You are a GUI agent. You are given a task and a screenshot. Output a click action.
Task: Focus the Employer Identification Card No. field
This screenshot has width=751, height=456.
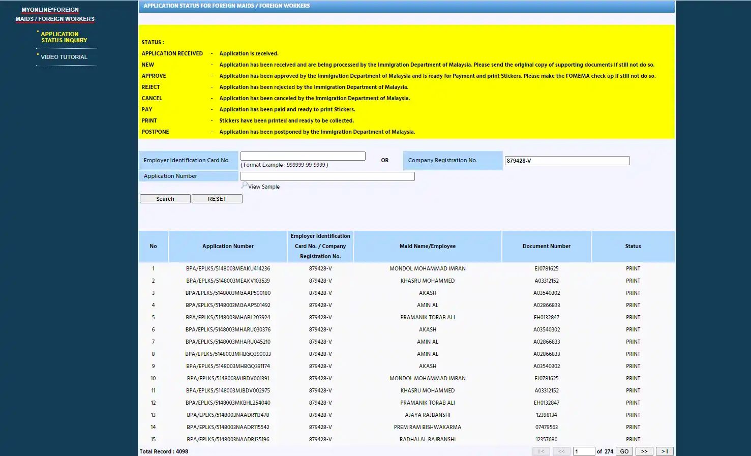pos(303,156)
